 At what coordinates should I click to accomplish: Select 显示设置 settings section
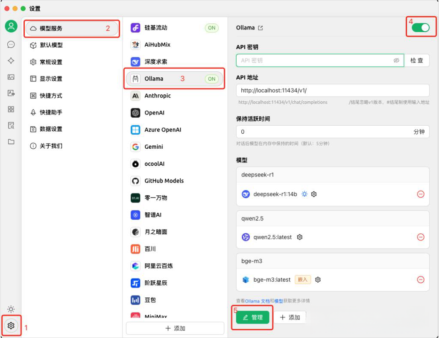72,79
